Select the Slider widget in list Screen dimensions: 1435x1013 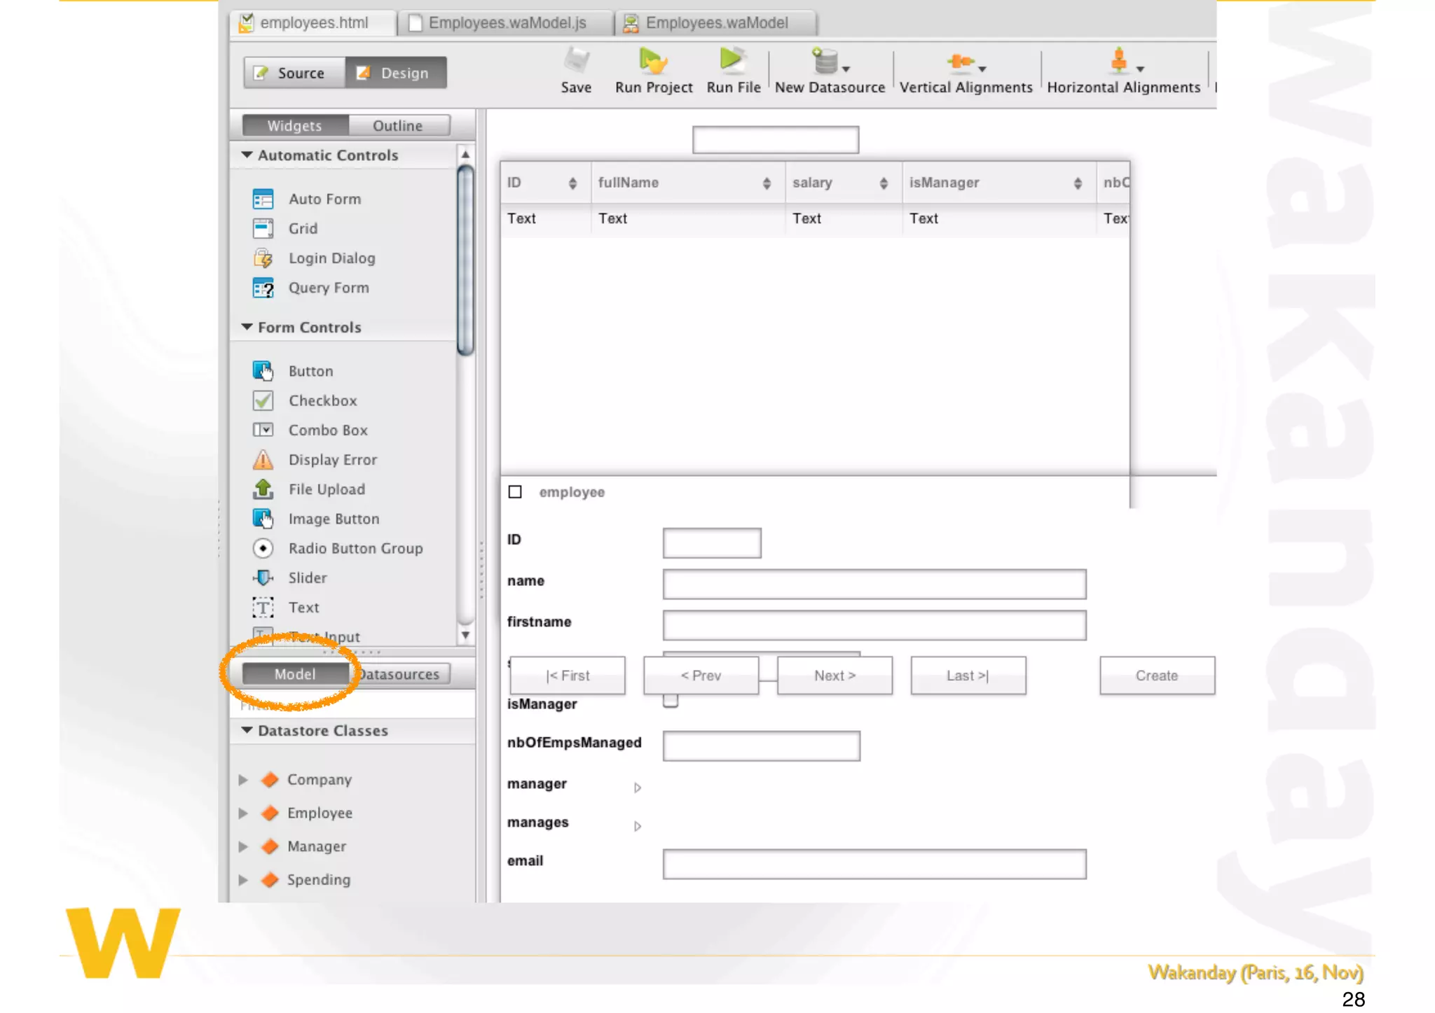(307, 578)
